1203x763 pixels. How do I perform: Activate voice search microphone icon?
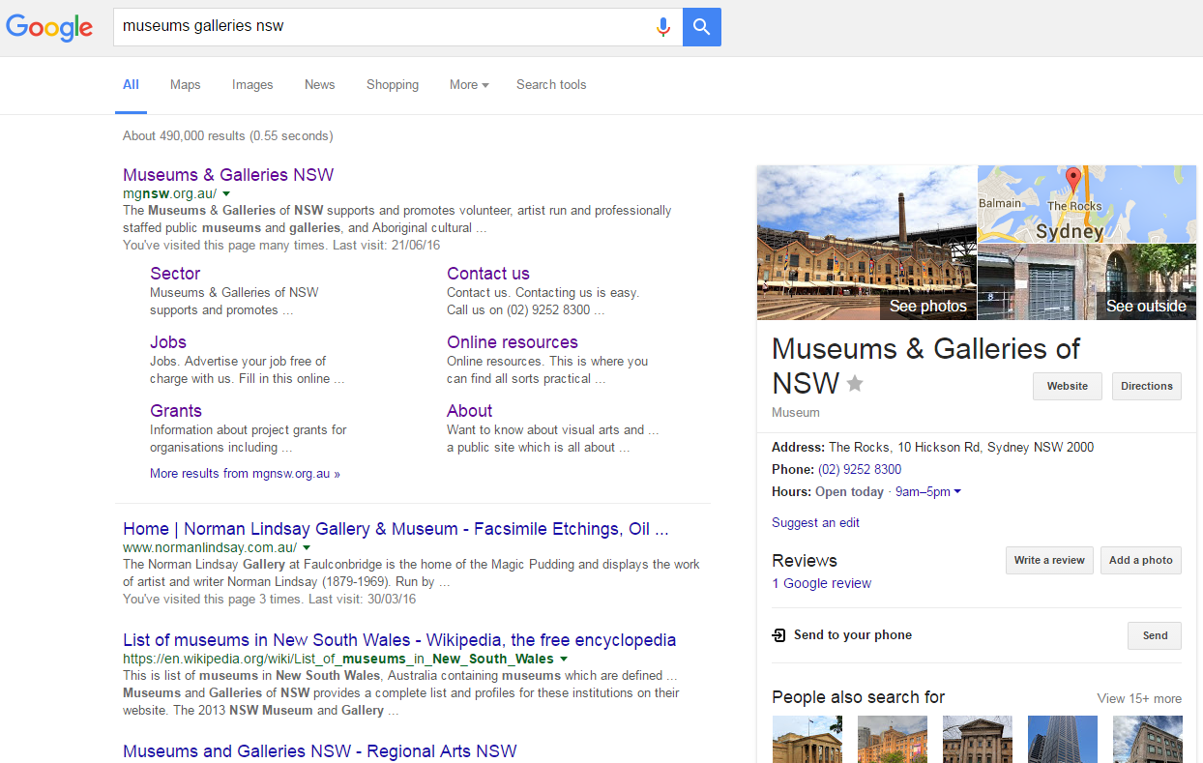pyautogui.click(x=662, y=27)
